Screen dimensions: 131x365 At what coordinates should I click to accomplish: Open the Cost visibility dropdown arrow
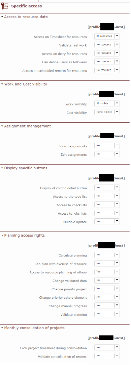coord(117,112)
